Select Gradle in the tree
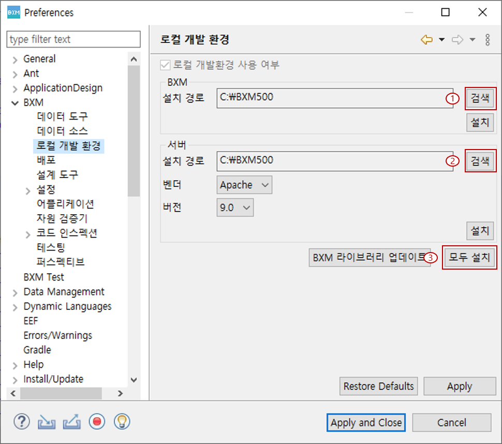 (x=37, y=350)
